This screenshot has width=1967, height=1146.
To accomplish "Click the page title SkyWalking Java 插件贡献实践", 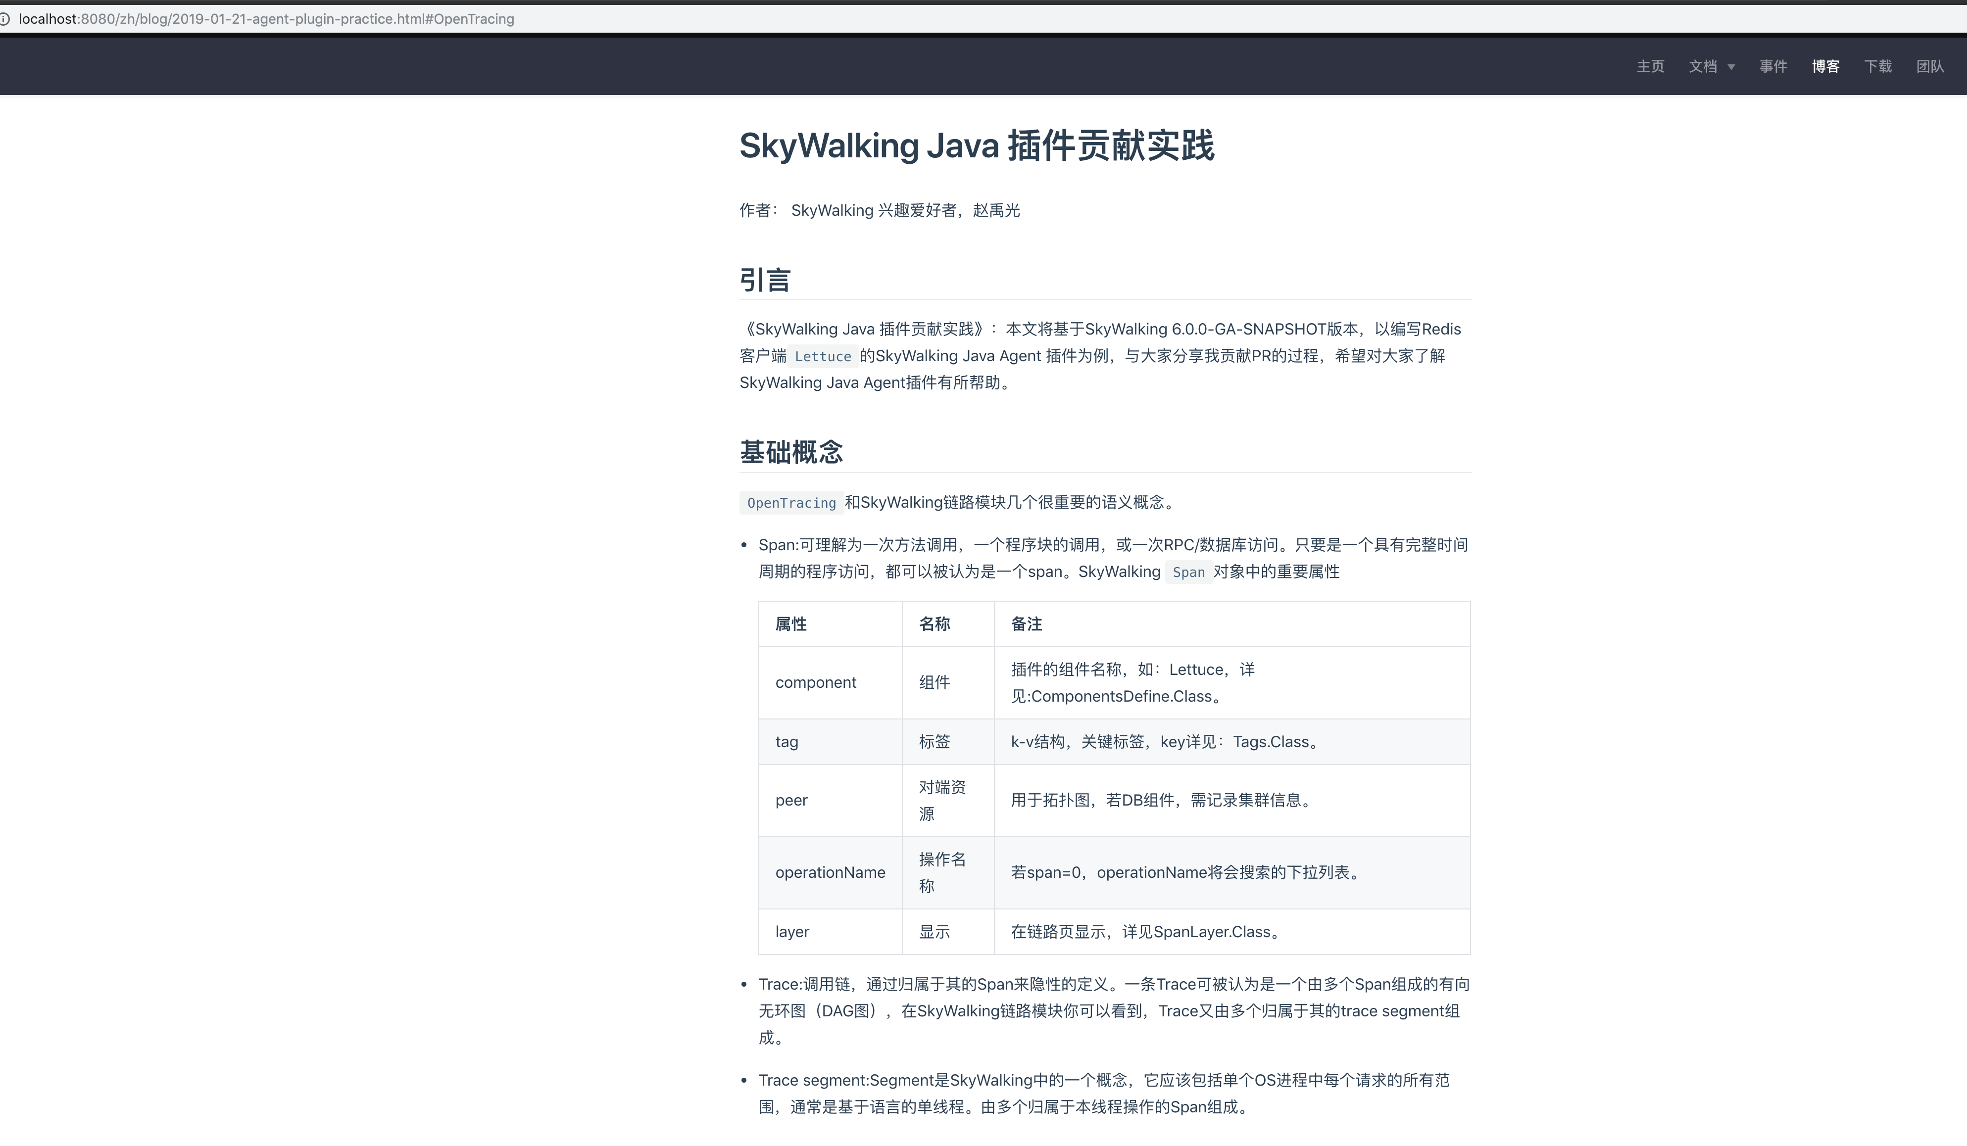I will [977, 146].
